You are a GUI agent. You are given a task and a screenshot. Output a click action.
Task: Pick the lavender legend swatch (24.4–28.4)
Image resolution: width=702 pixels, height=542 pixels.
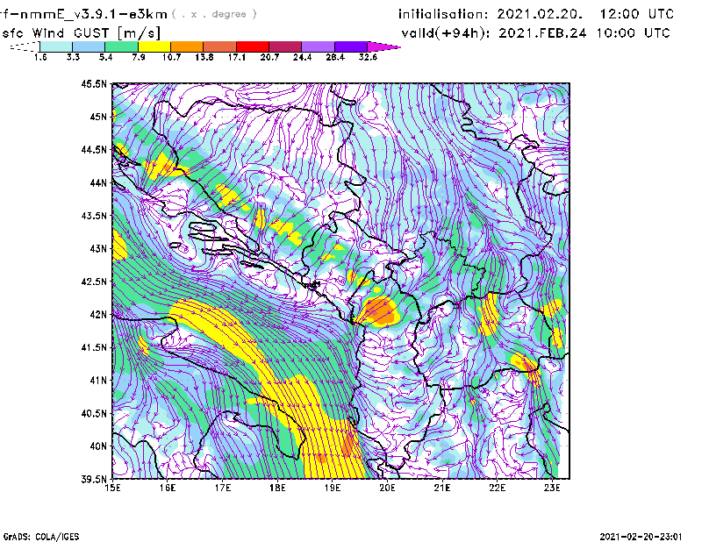click(x=317, y=46)
